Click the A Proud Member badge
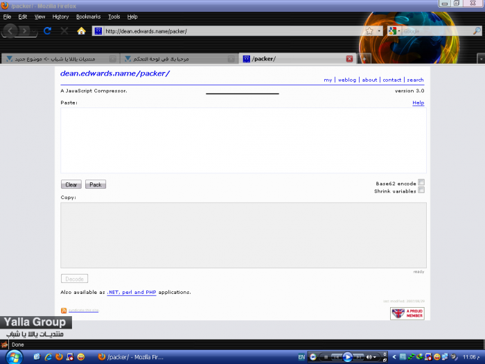485x364 pixels. pyautogui.click(x=407, y=313)
